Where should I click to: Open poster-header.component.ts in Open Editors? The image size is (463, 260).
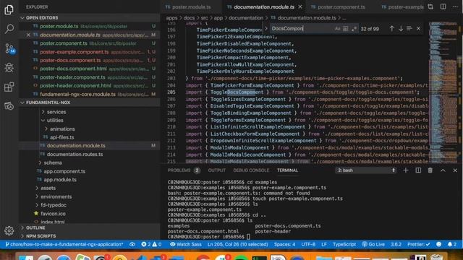pos(89,77)
